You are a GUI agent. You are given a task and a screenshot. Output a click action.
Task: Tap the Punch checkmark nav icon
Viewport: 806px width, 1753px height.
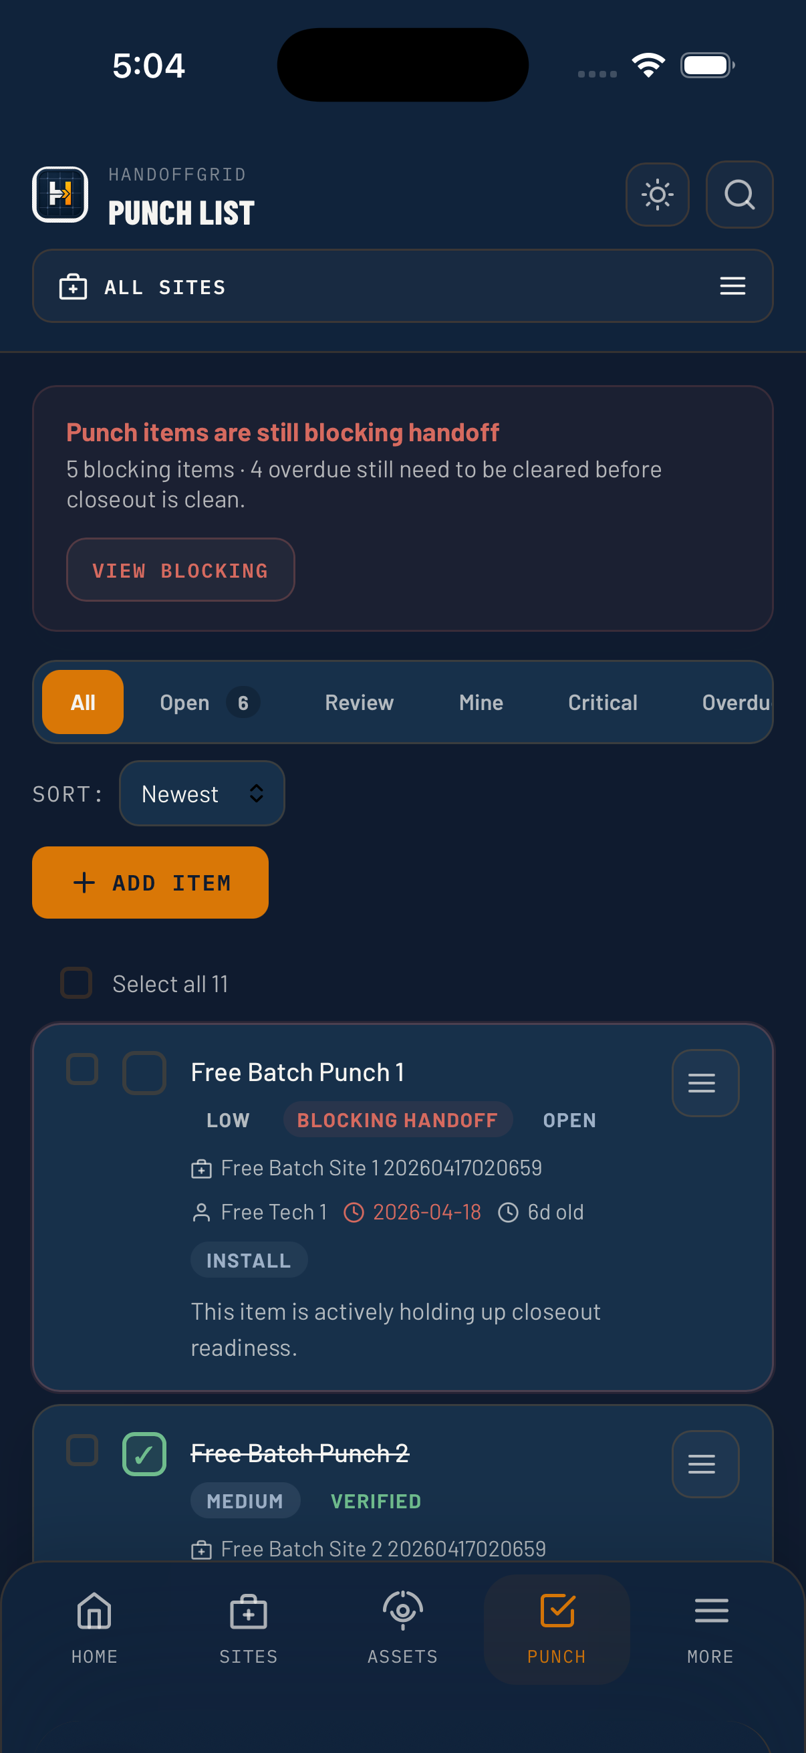click(x=556, y=1611)
